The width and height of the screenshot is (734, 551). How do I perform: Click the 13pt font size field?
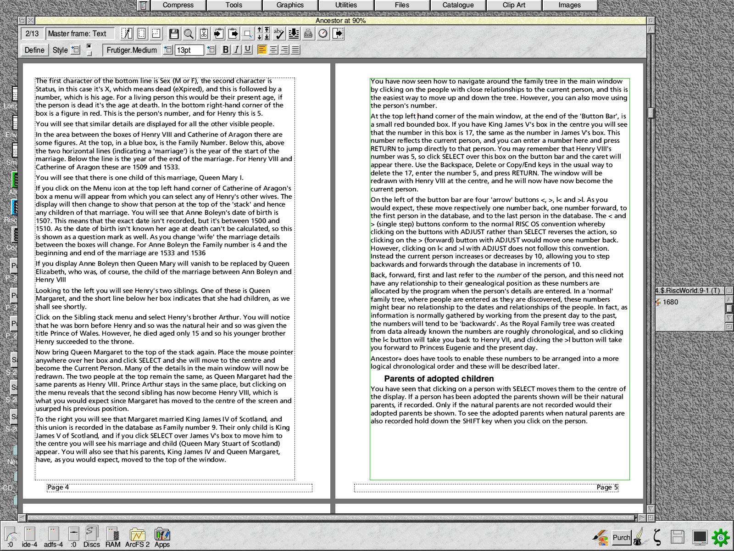[189, 50]
